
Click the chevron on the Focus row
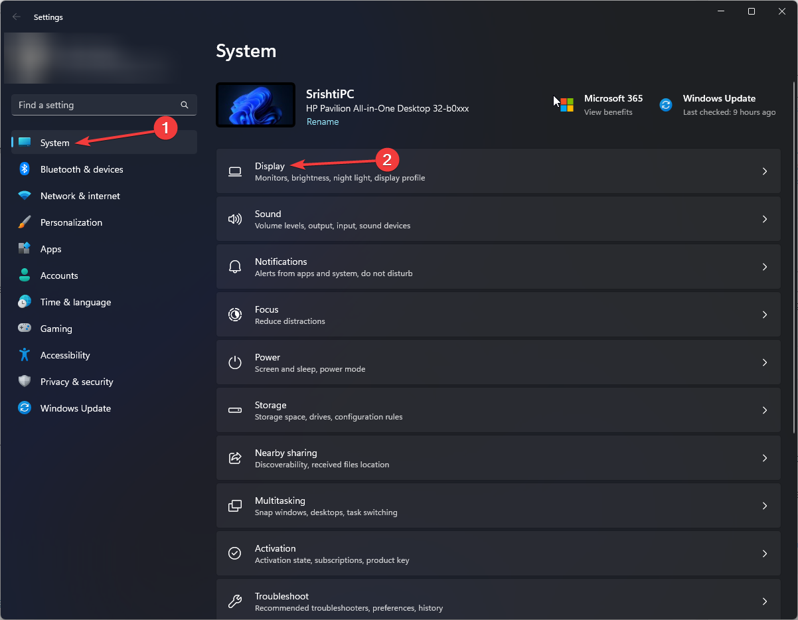pyautogui.click(x=765, y=315)
